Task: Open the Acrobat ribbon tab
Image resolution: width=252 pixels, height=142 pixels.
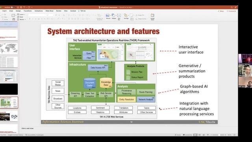Action: point(73,11)
